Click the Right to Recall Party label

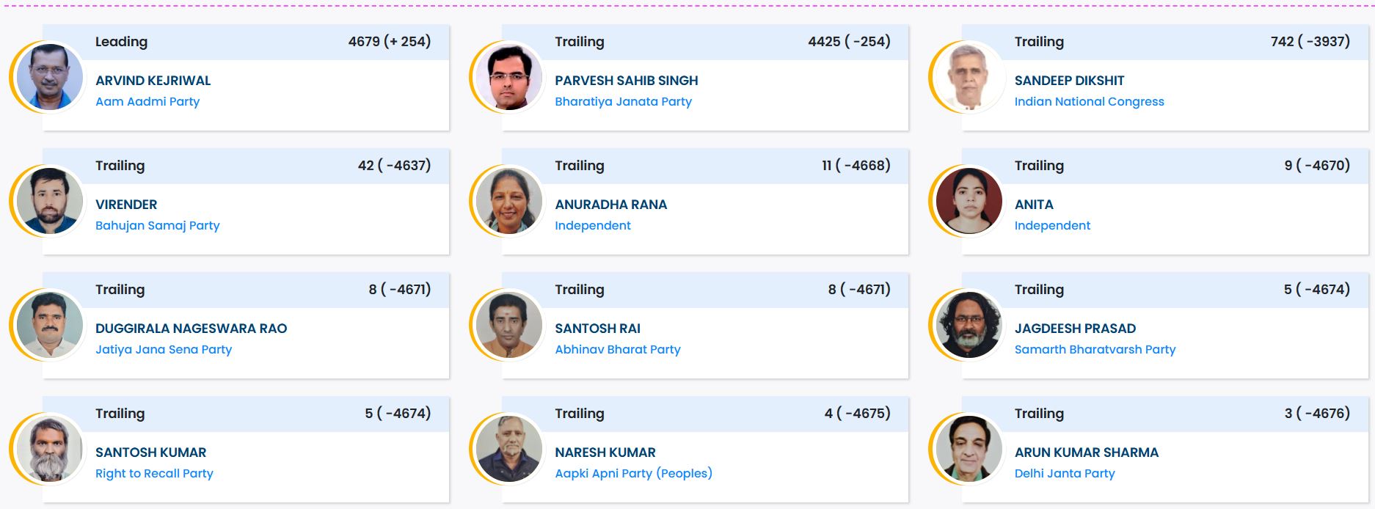click(154, 473)
